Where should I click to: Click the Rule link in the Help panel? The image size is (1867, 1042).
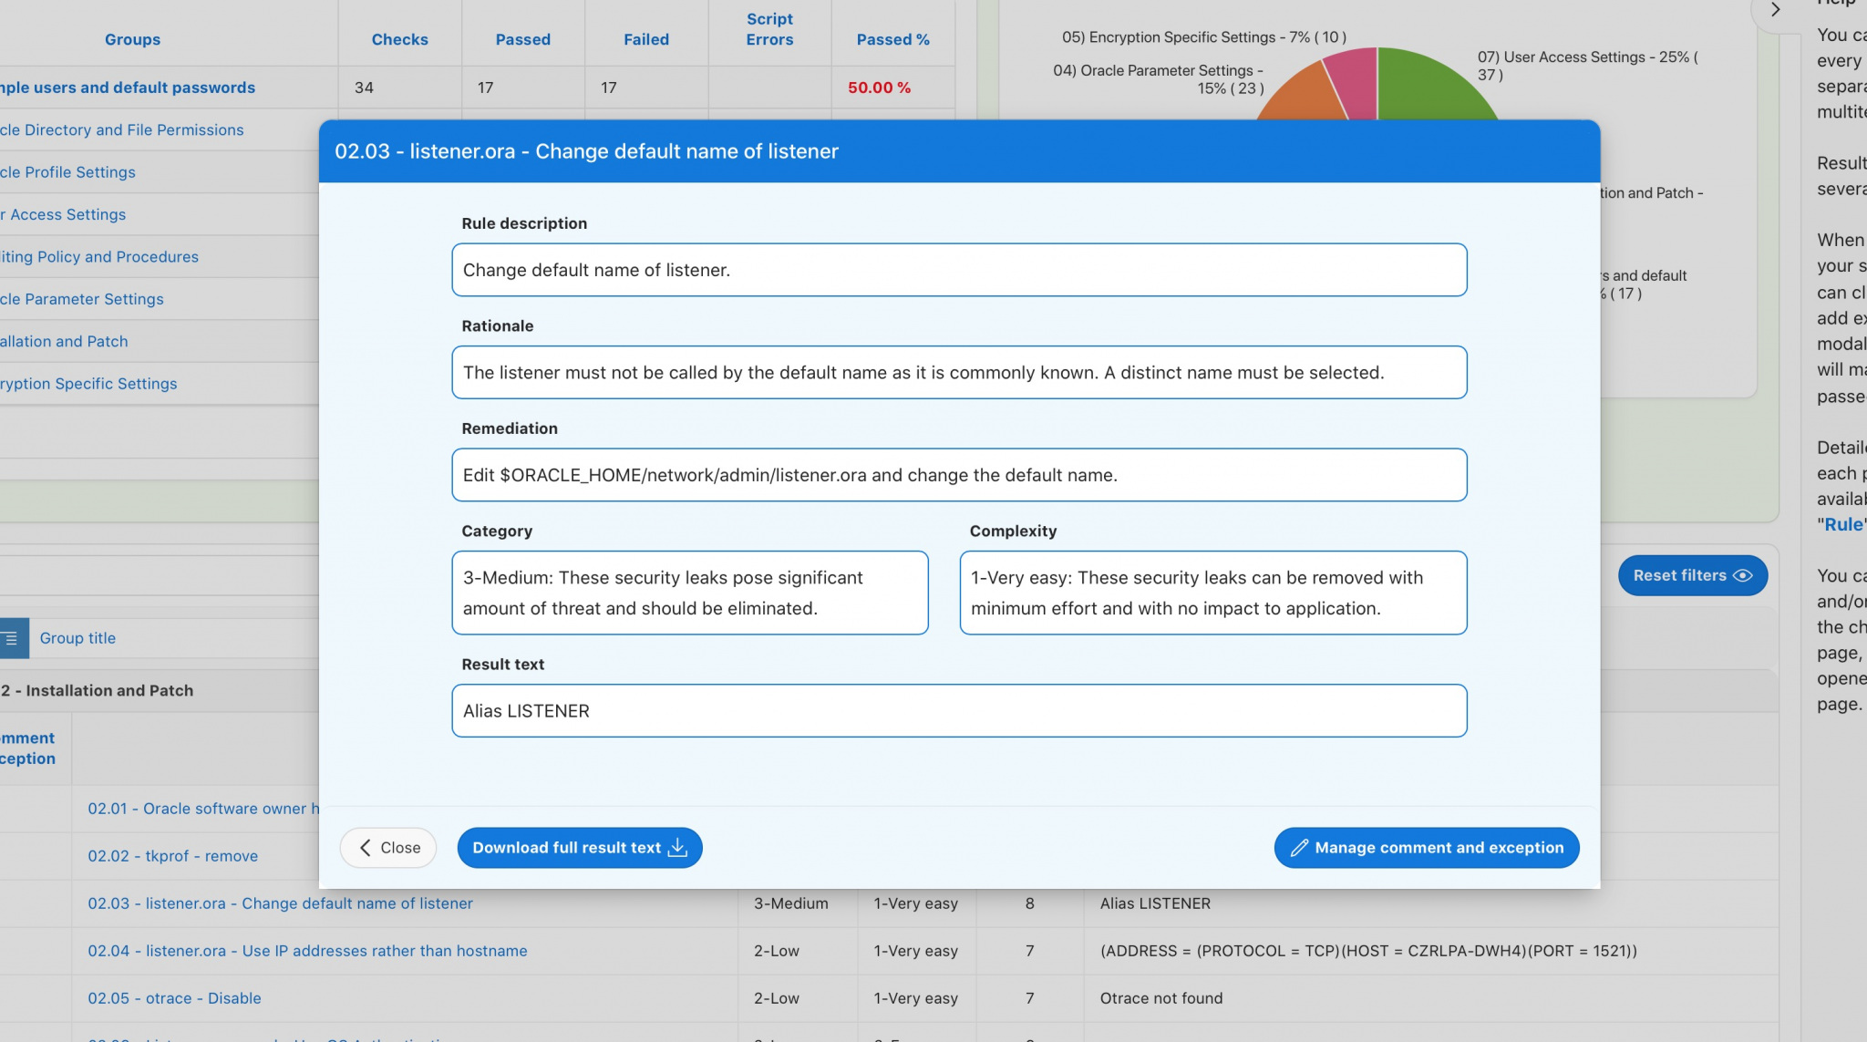(x=1842, y=524)
